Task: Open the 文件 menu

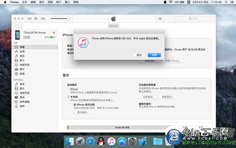Action: [24, 2]
